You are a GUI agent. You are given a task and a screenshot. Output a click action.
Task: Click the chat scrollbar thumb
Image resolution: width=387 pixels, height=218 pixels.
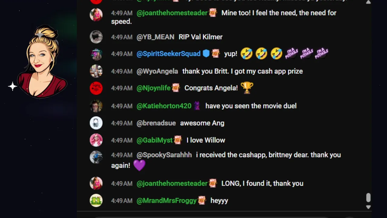pos(368,198)
